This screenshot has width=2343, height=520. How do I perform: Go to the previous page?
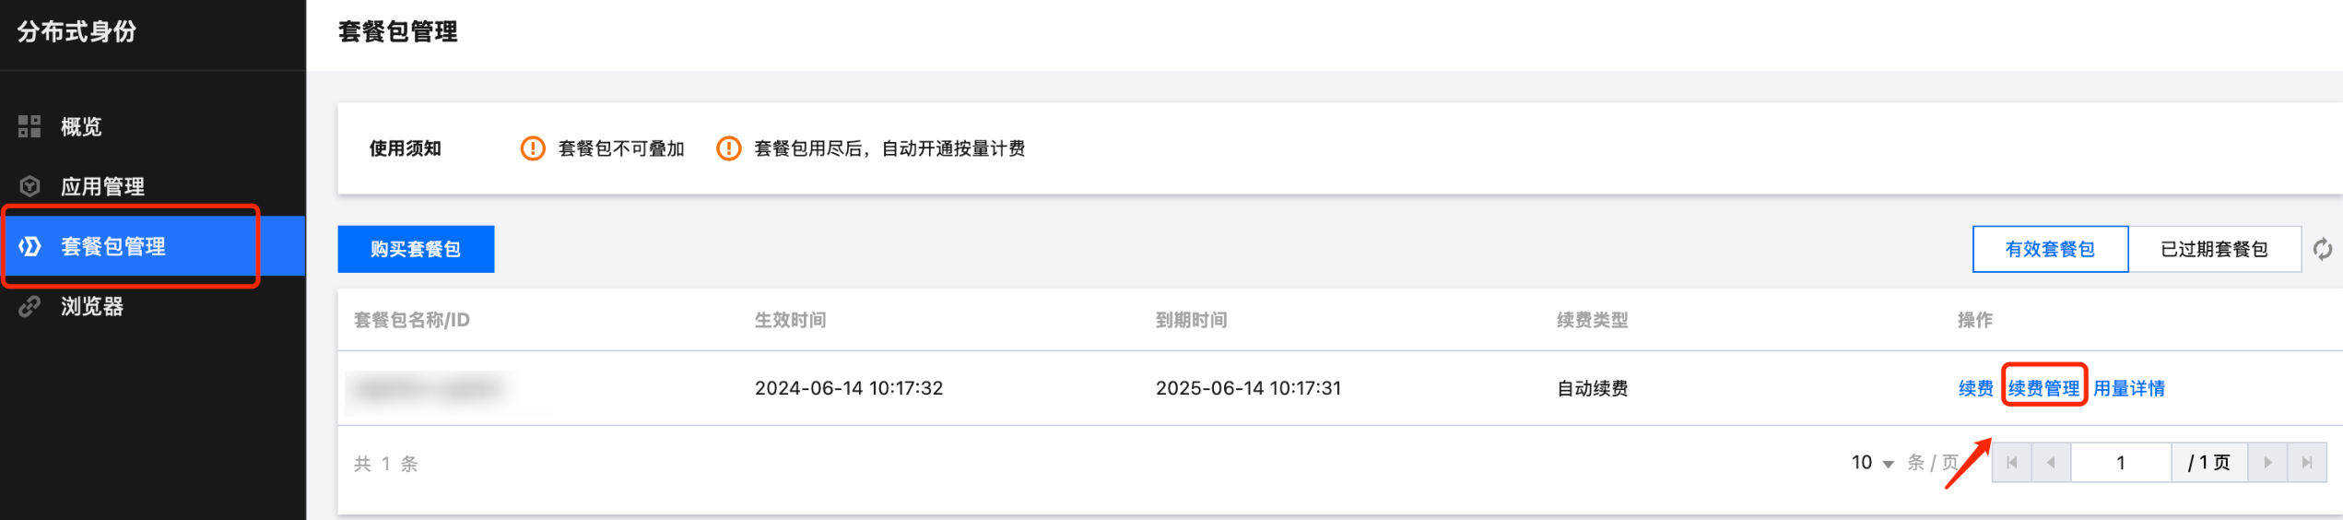[x=2051, y=463]
